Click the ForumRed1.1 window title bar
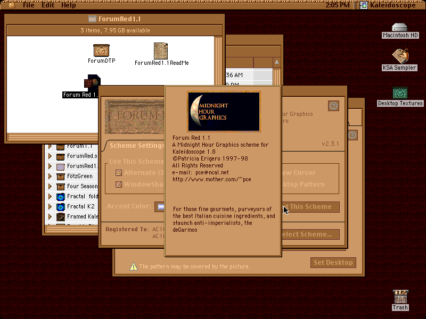This screenshot has height=319, width=426. (x=114, y=19)
